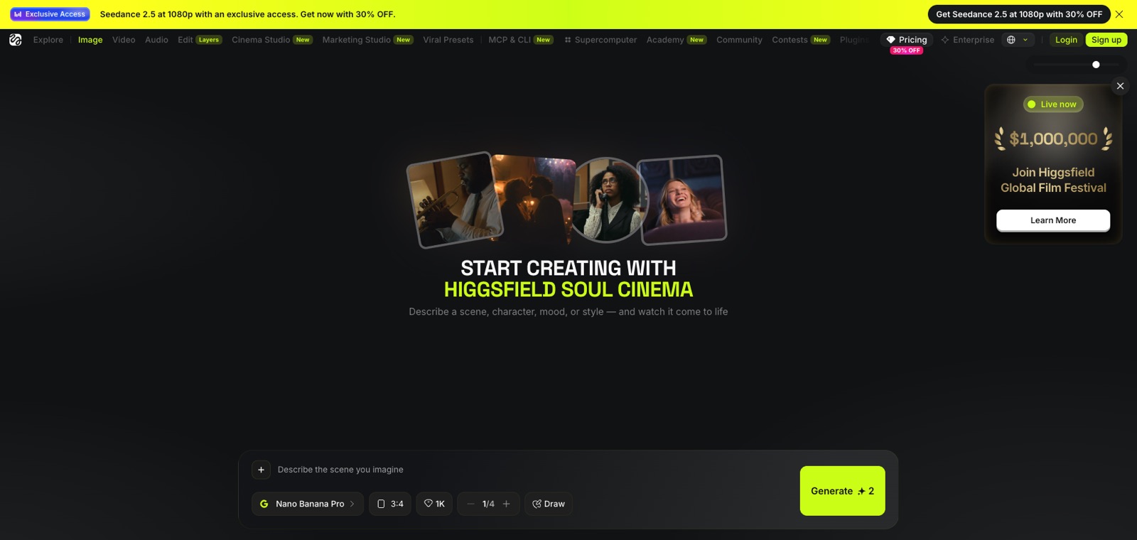Increase the image count
The height and width of the screenshot is (540, 1137).
pyautogui.click(x=507, y=504)
